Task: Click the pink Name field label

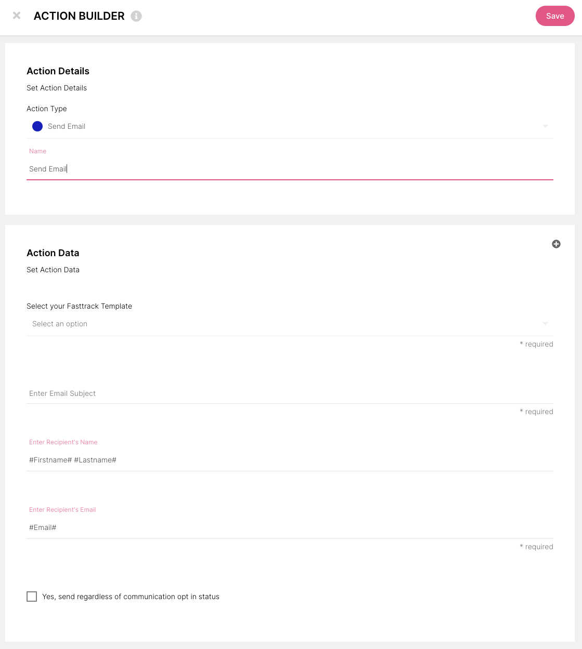Action: 37,151
